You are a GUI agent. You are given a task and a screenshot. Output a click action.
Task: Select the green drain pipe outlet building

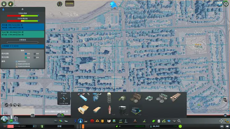point(122,98)
